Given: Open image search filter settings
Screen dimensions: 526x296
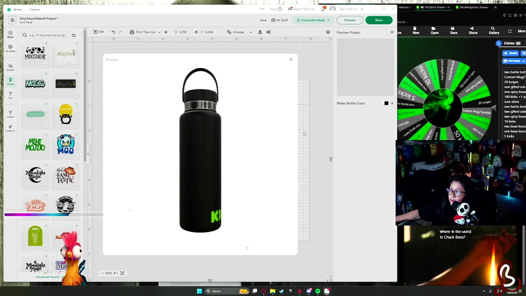Looking at the screenshot, I should 74,35.
